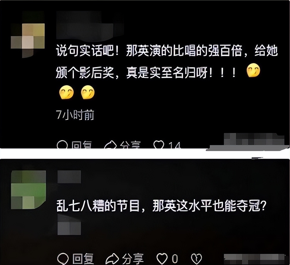Tap the share arrow icon under the 乱七八糟 comment
The image size is (290, 265).
(112, 259)
